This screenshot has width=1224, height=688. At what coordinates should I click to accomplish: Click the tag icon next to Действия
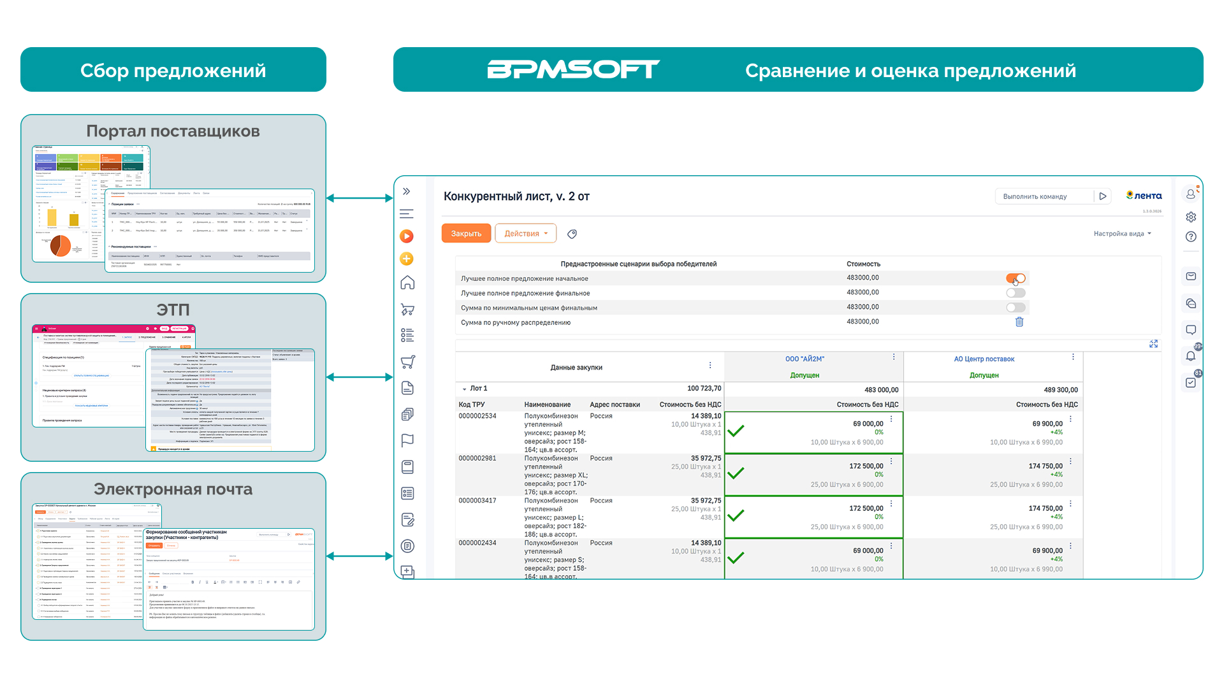[572, 234]
